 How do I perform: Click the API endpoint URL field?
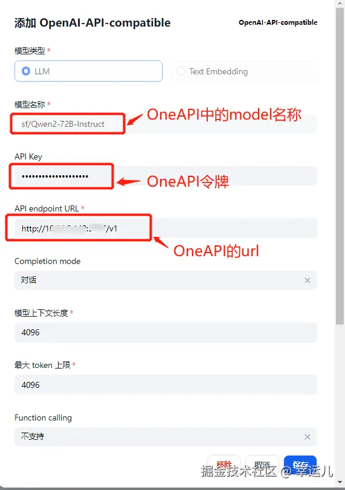pos(166,228)
